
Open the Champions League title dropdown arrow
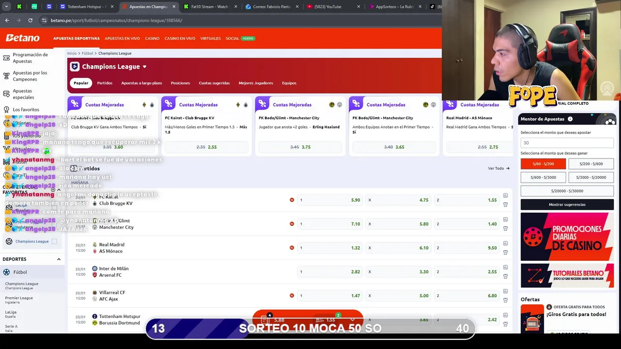click(144, 67)
